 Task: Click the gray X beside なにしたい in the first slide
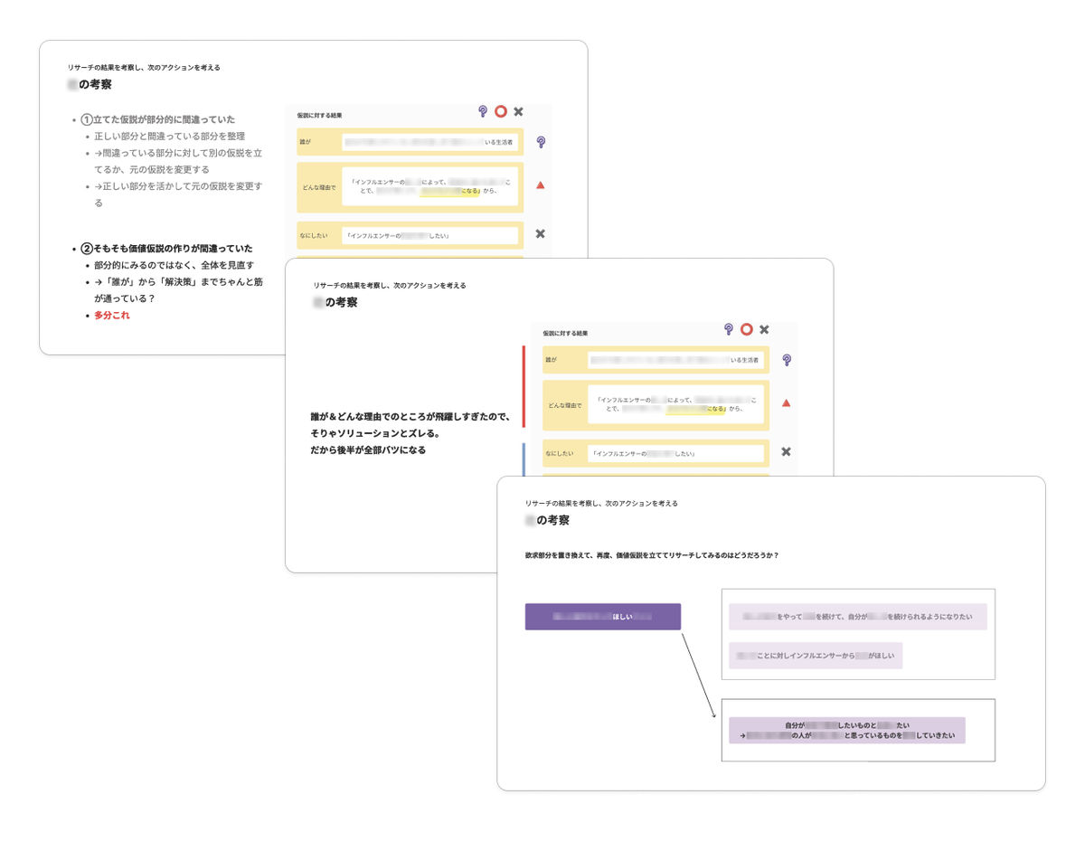point(541,233)
